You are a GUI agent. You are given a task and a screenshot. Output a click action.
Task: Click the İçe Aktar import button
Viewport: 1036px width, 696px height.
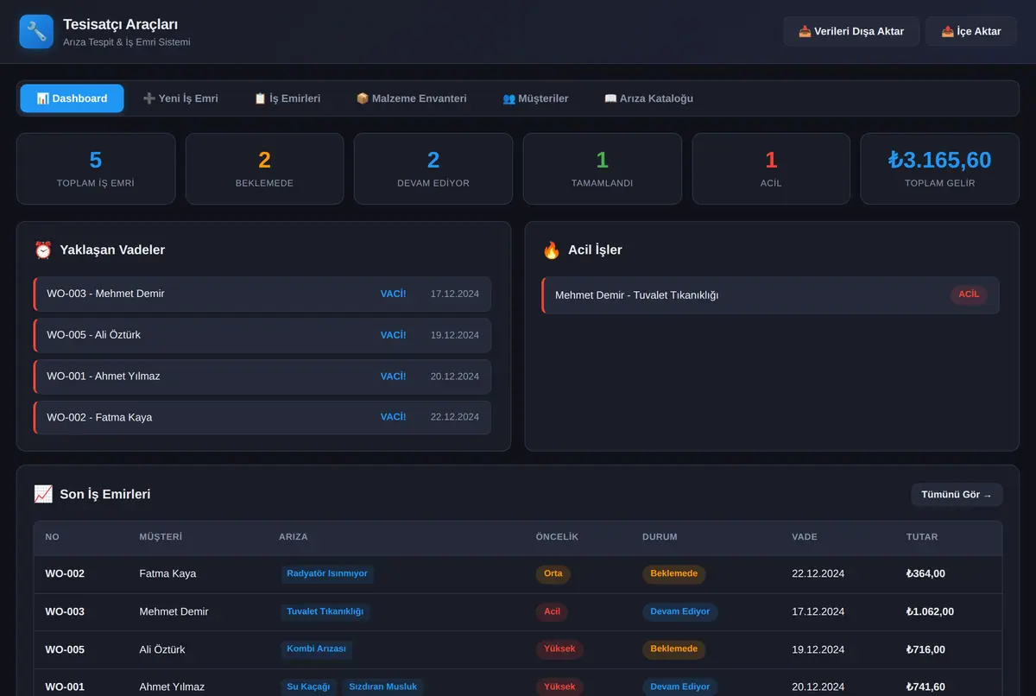point(971,31)
